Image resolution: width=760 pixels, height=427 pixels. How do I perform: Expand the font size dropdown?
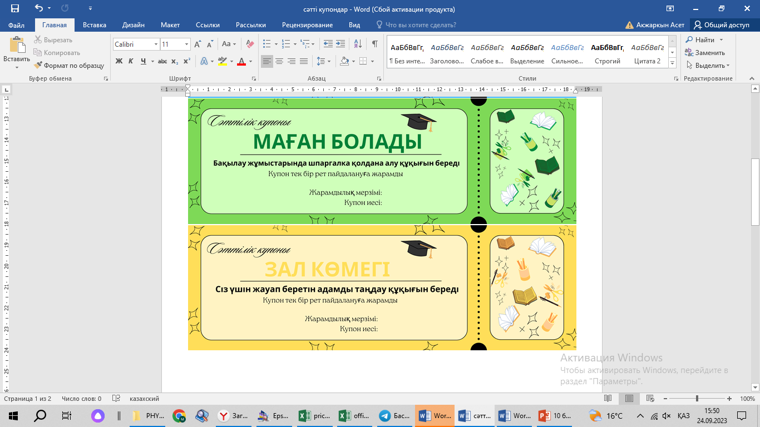click(186, 44)
